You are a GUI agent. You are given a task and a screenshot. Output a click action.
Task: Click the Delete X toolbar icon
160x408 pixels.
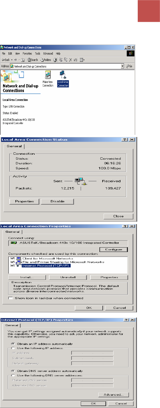point(70,60)
